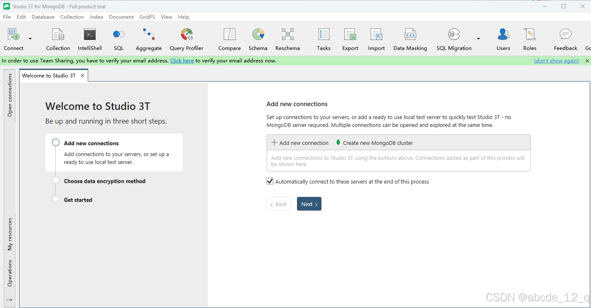Close the Welcome to Studio 3T tab
The width and height of the screenshot is (591, 308).
click(82, 75)
